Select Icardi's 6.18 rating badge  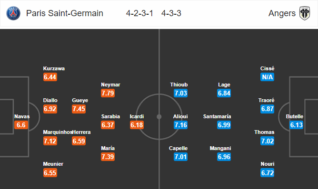pos(137,125)
